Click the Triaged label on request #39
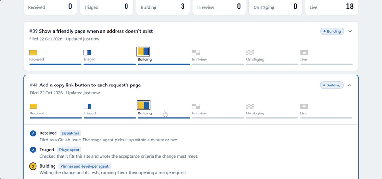The image size is (382, 179). pyautogui.click(x=90, y=59)
